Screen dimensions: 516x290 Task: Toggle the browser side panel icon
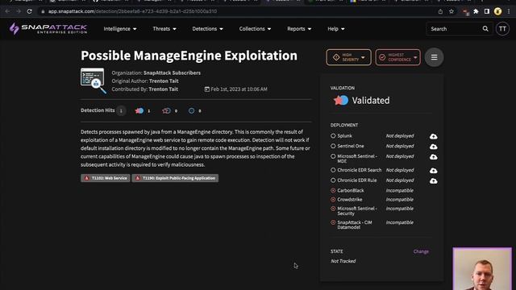(487, 11)
